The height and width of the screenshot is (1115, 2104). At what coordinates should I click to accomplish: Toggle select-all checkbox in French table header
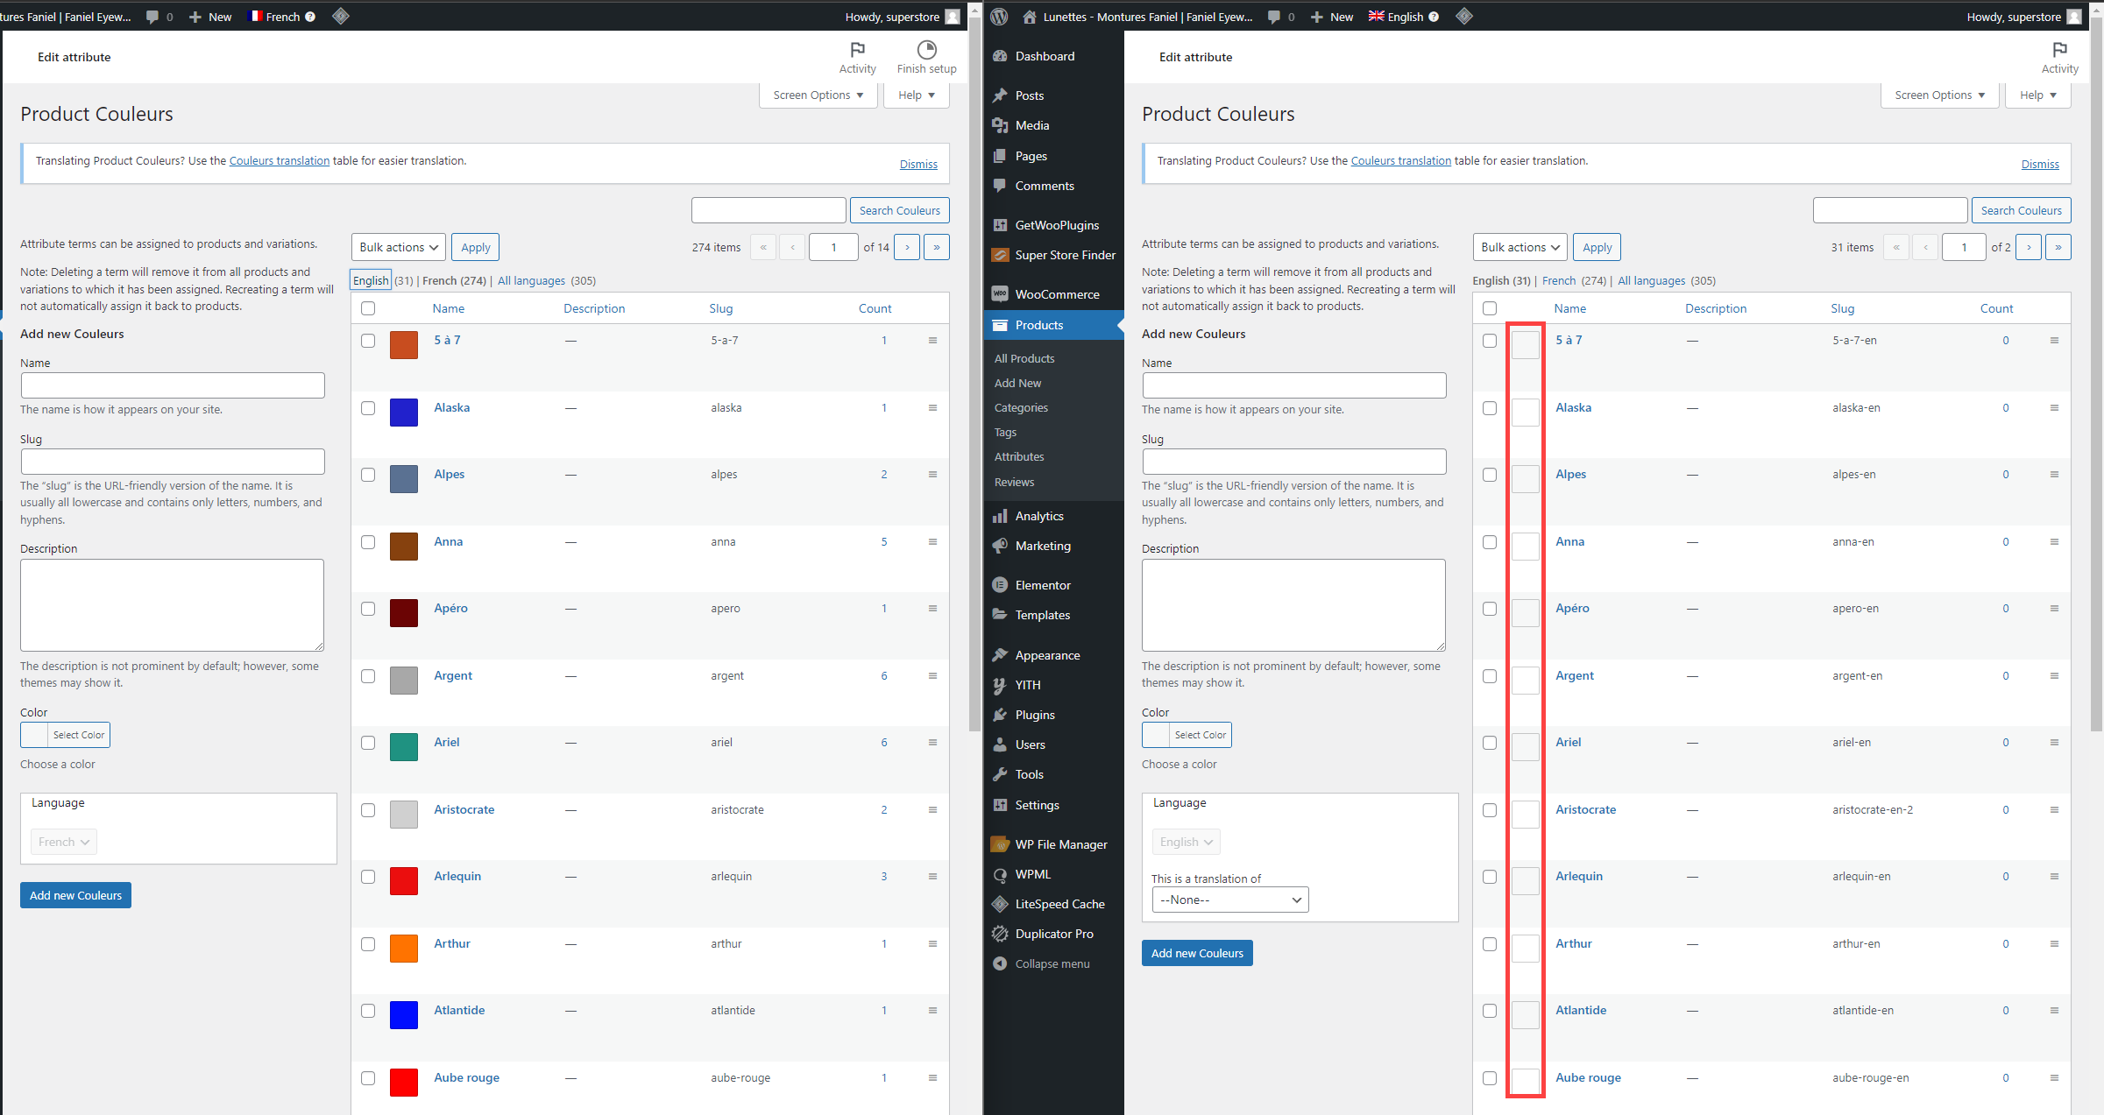point(368,308)
